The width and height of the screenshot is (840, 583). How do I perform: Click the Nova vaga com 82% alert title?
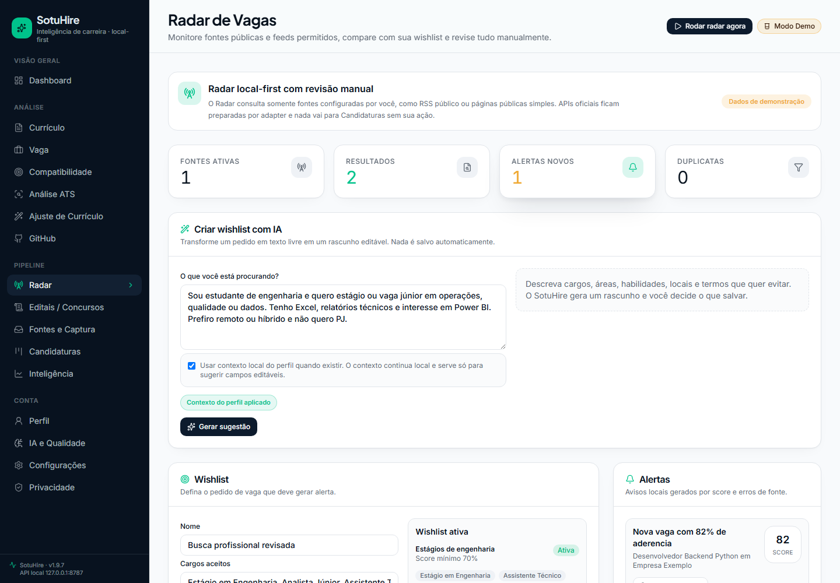680,538
